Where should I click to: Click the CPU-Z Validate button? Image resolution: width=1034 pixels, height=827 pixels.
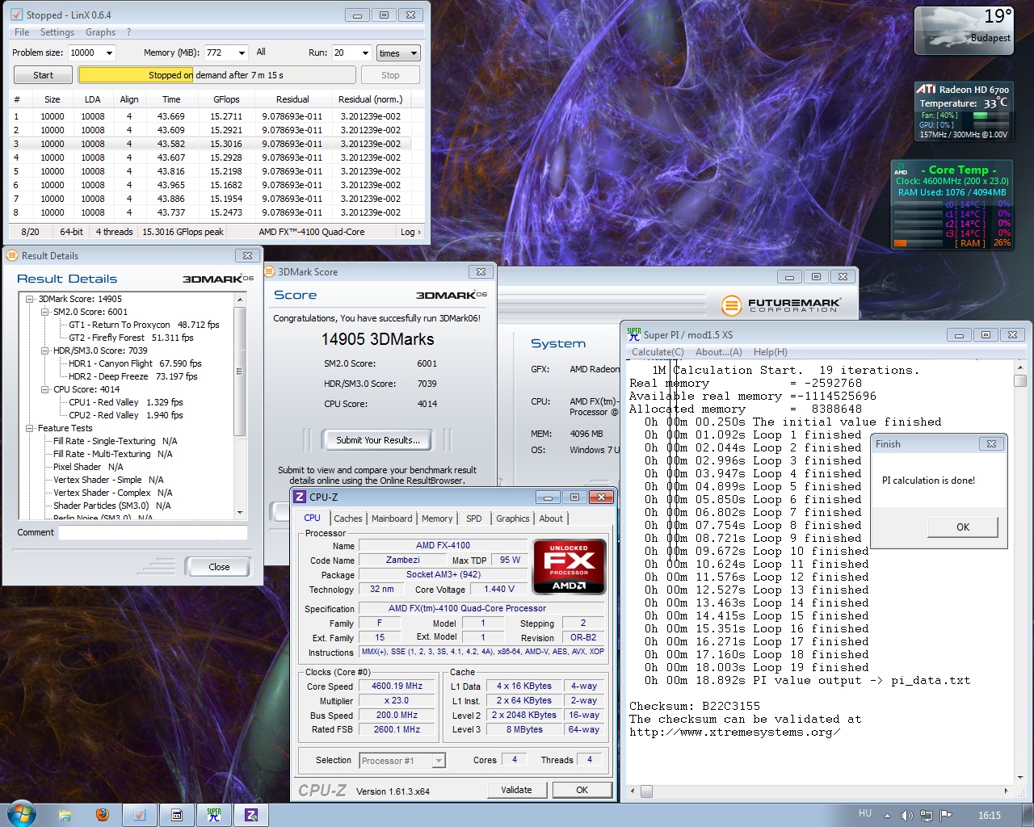(x=516, y=790)
